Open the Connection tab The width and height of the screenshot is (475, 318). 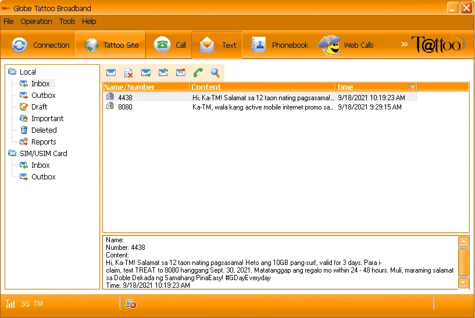tap(41, 45)
